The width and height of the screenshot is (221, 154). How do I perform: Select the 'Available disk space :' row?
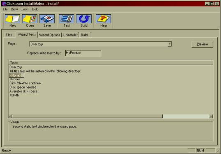[x=24, y=91]
